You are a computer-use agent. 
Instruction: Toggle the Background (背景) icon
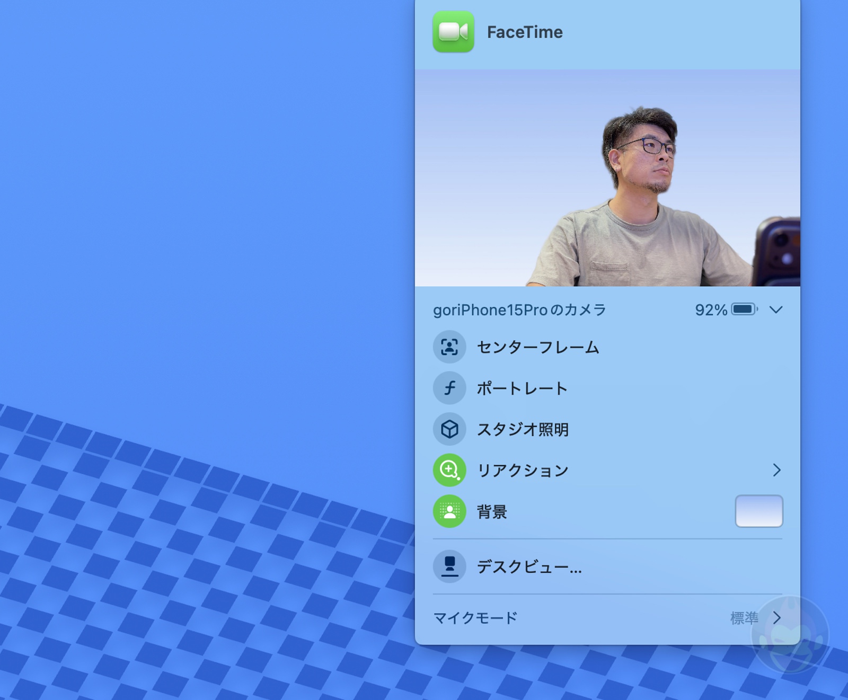pyautogui.click(x=449, y=511)
